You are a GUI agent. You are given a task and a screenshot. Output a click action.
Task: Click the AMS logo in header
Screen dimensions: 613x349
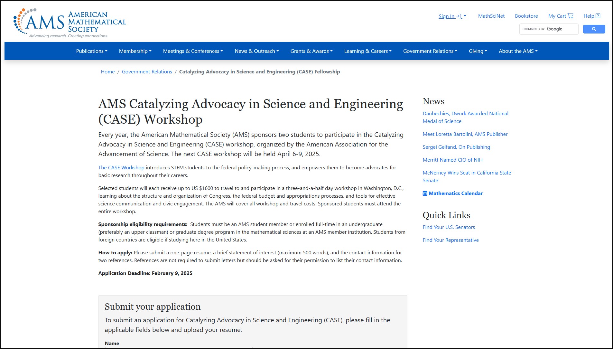70,23
